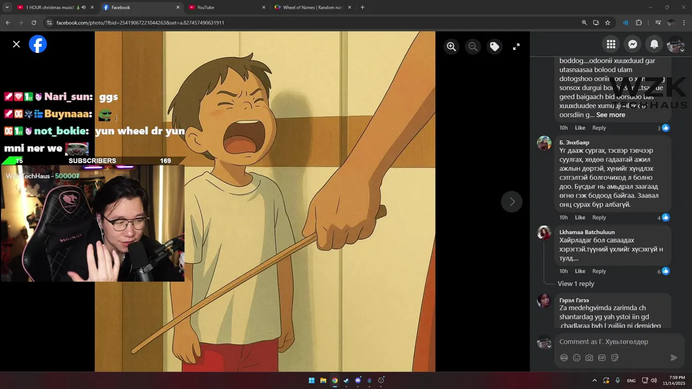Click the tag photo icon

tap(495, 46)
